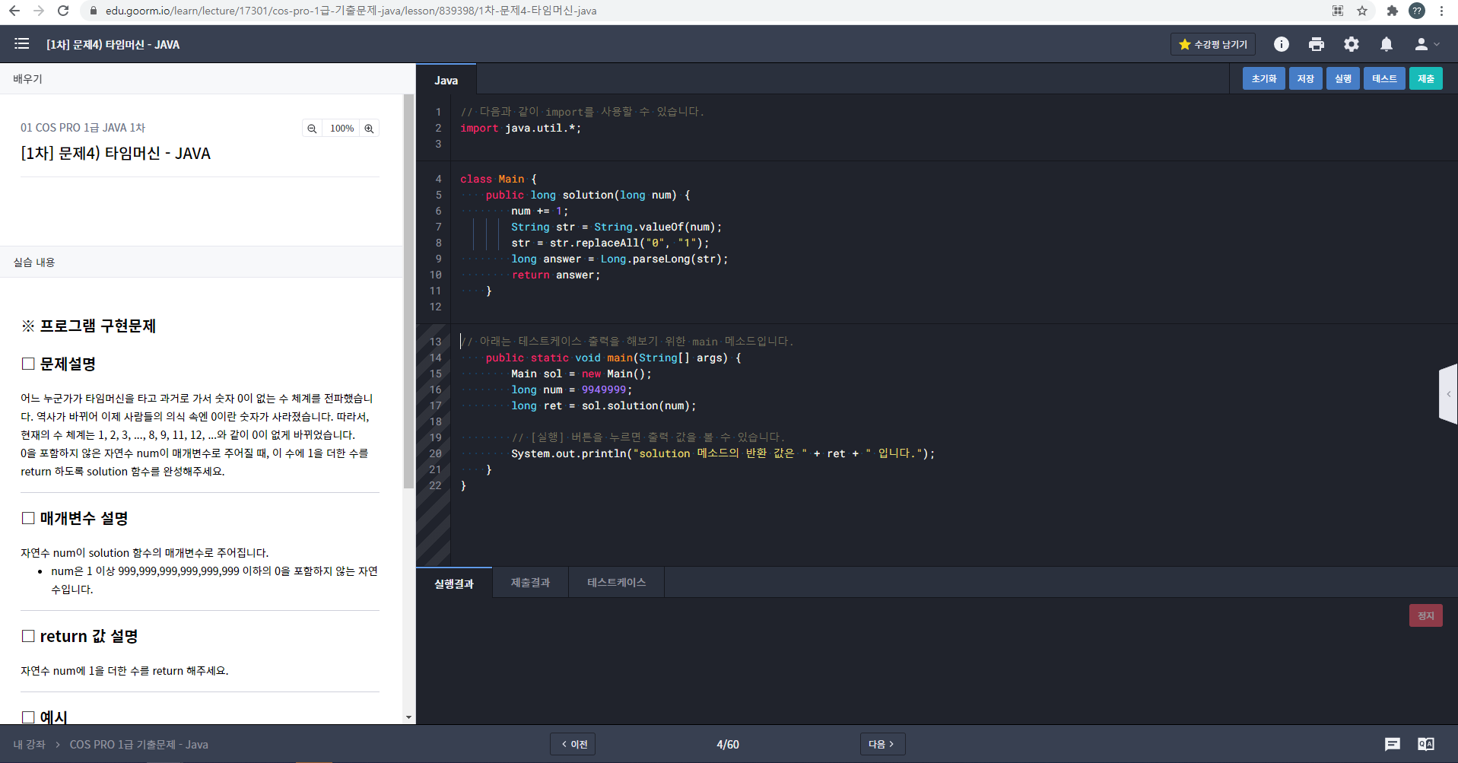Click the QR code icon in address bar
Image resolution: width=1458 pixels, height=763 pixels.
click(x=1338, y=11)
